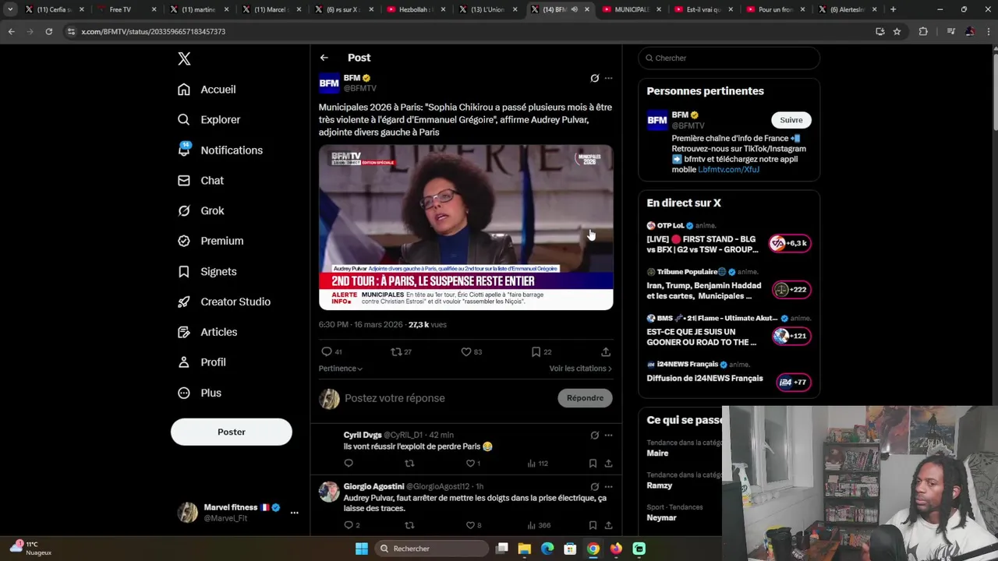Screen dimensions: 998x561
Task: Click taskbar Rechercher search box
Action: coord(432,549)
